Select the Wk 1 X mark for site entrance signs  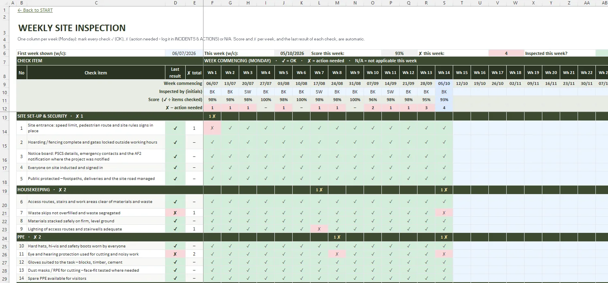tap(212, 128)
